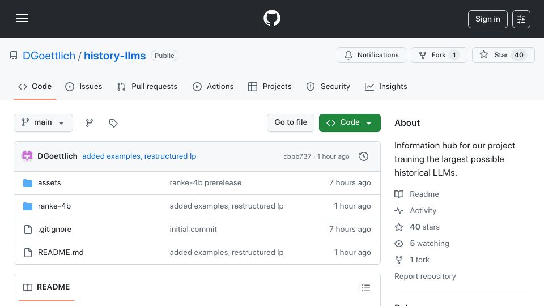The height and width of the screenshot is (306, 544).
Task: Open 'ranke-4b prerelease' commit message
Action: pos(205,183)
